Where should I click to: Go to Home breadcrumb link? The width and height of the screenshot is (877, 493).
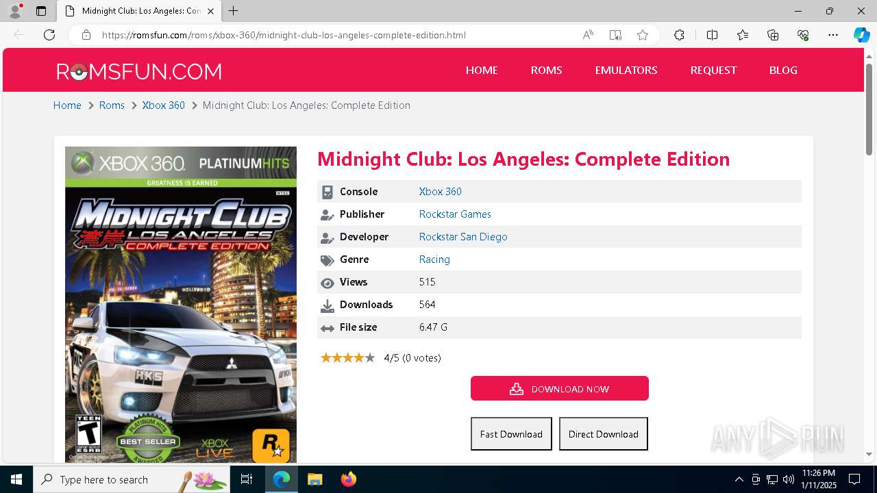click(x=67, y=105)
